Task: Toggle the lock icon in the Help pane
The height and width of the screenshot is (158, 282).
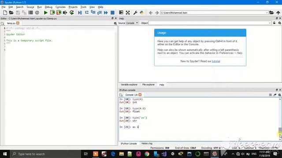Action: pyautogui.click(x=274, y=23)
